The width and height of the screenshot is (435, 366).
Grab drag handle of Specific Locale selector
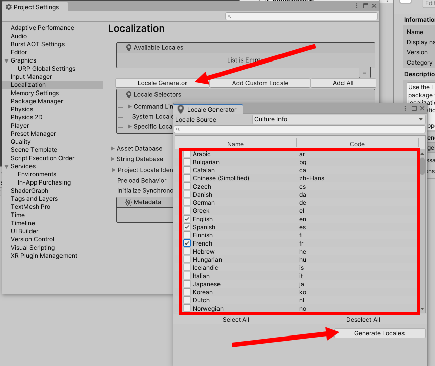pos(121,127)
